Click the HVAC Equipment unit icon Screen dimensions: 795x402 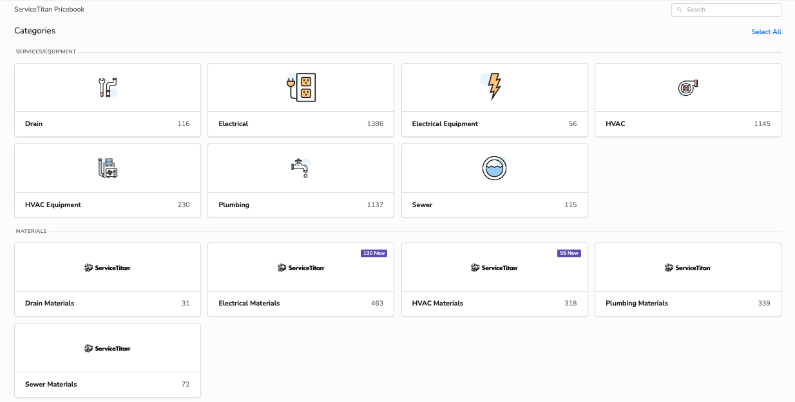(107, 168)
